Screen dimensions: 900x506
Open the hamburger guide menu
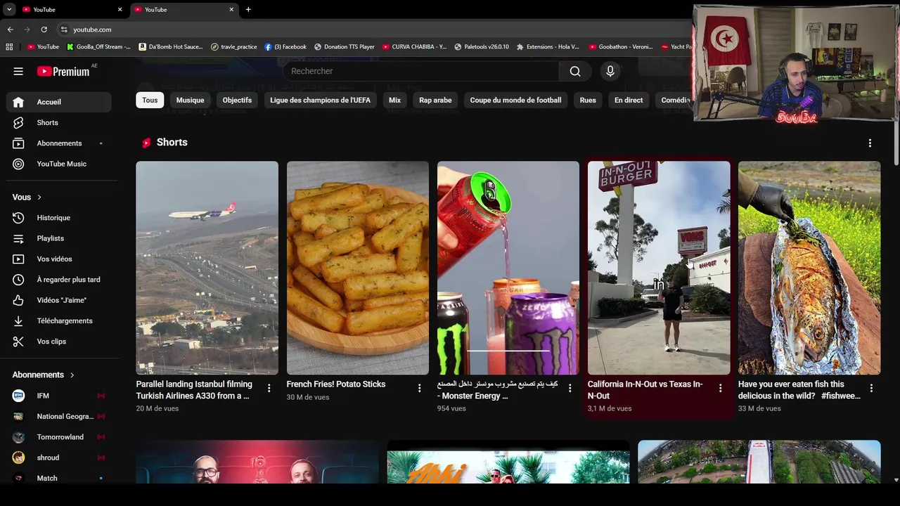18,71
